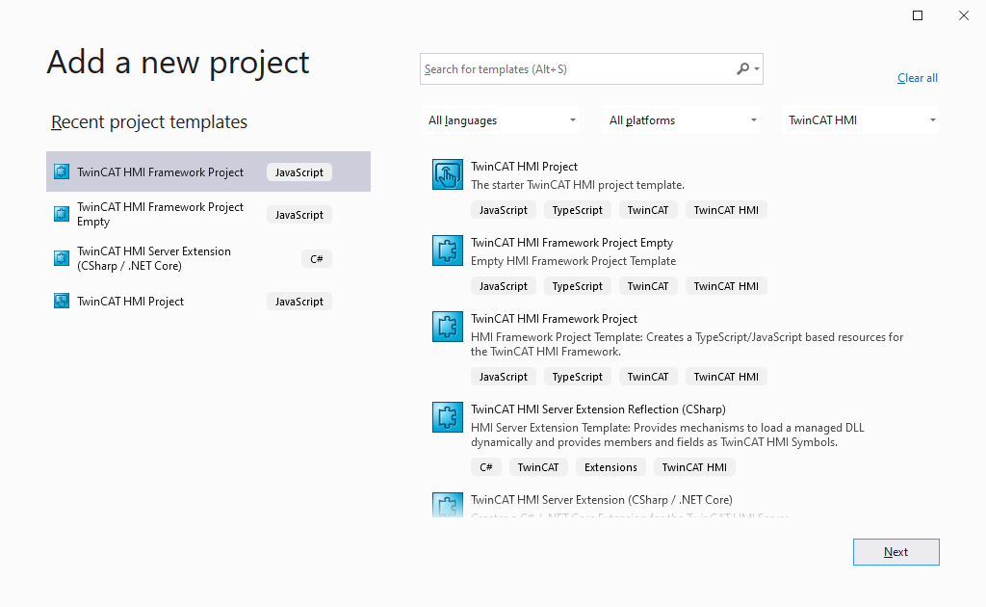
Task: Select recent TwinCAT HMI Framework Project Empty
Action: click(208, 215)
